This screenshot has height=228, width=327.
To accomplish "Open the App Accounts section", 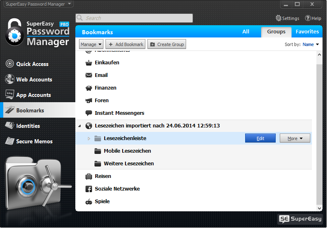I will coord(37,95).
